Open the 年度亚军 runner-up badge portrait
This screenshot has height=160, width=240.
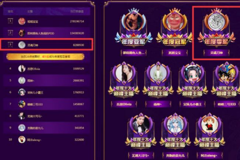coord(133,22)
